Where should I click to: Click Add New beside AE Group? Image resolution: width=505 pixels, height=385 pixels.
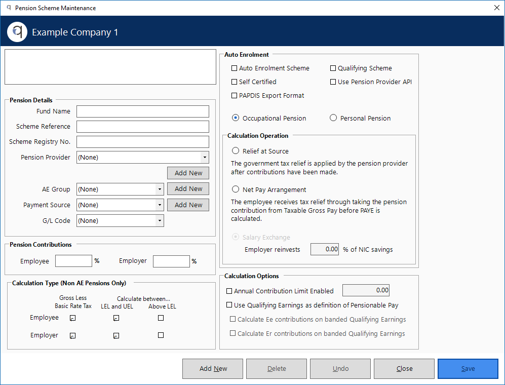coord(188,189)
